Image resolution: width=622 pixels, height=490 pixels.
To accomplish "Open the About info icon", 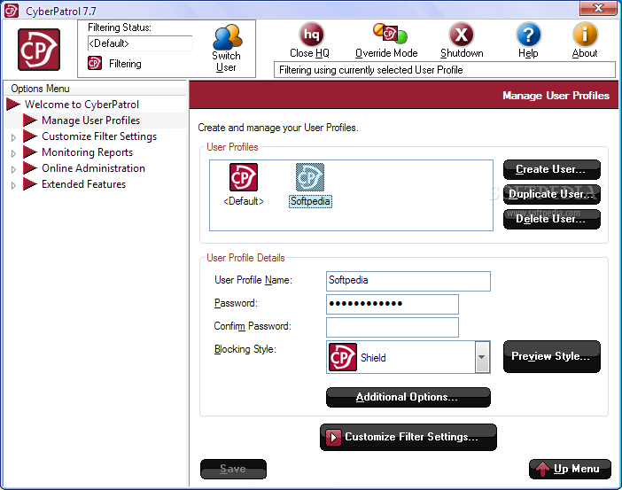I will point(585,35).
